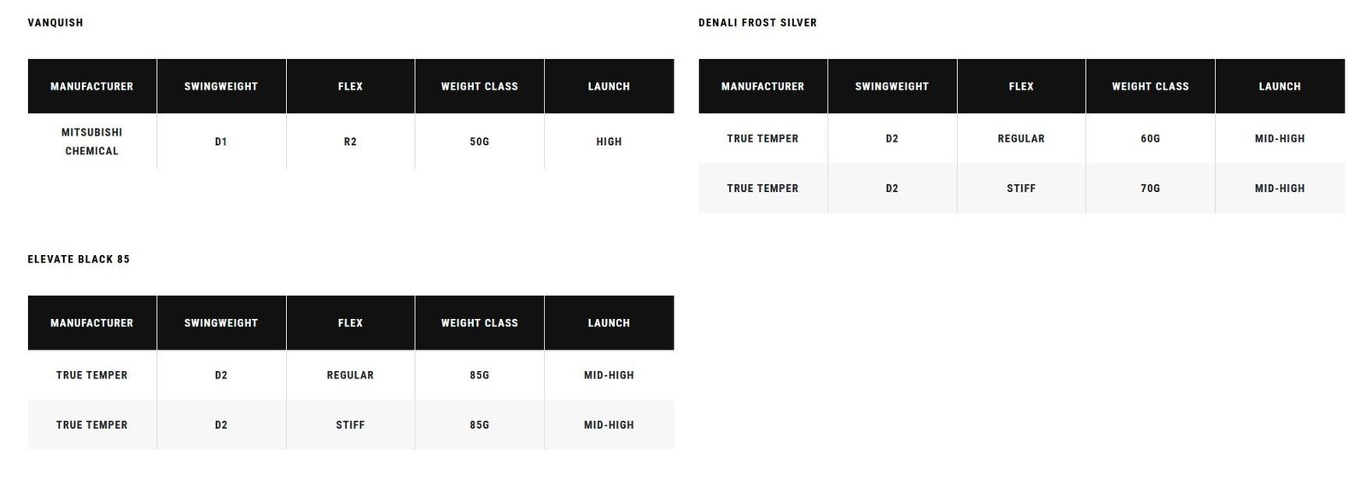Click Launch header in Denali Frost Silver table
The height and width of the screenshot is (486, 1366).
point(1280,86)
